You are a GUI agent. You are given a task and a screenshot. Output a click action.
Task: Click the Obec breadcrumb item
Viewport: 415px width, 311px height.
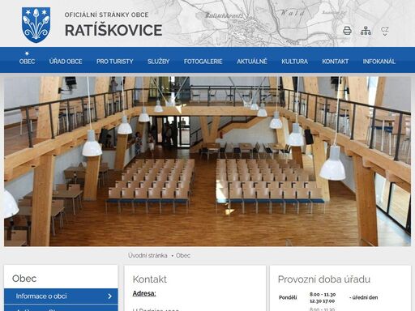[x=183, y=255]
